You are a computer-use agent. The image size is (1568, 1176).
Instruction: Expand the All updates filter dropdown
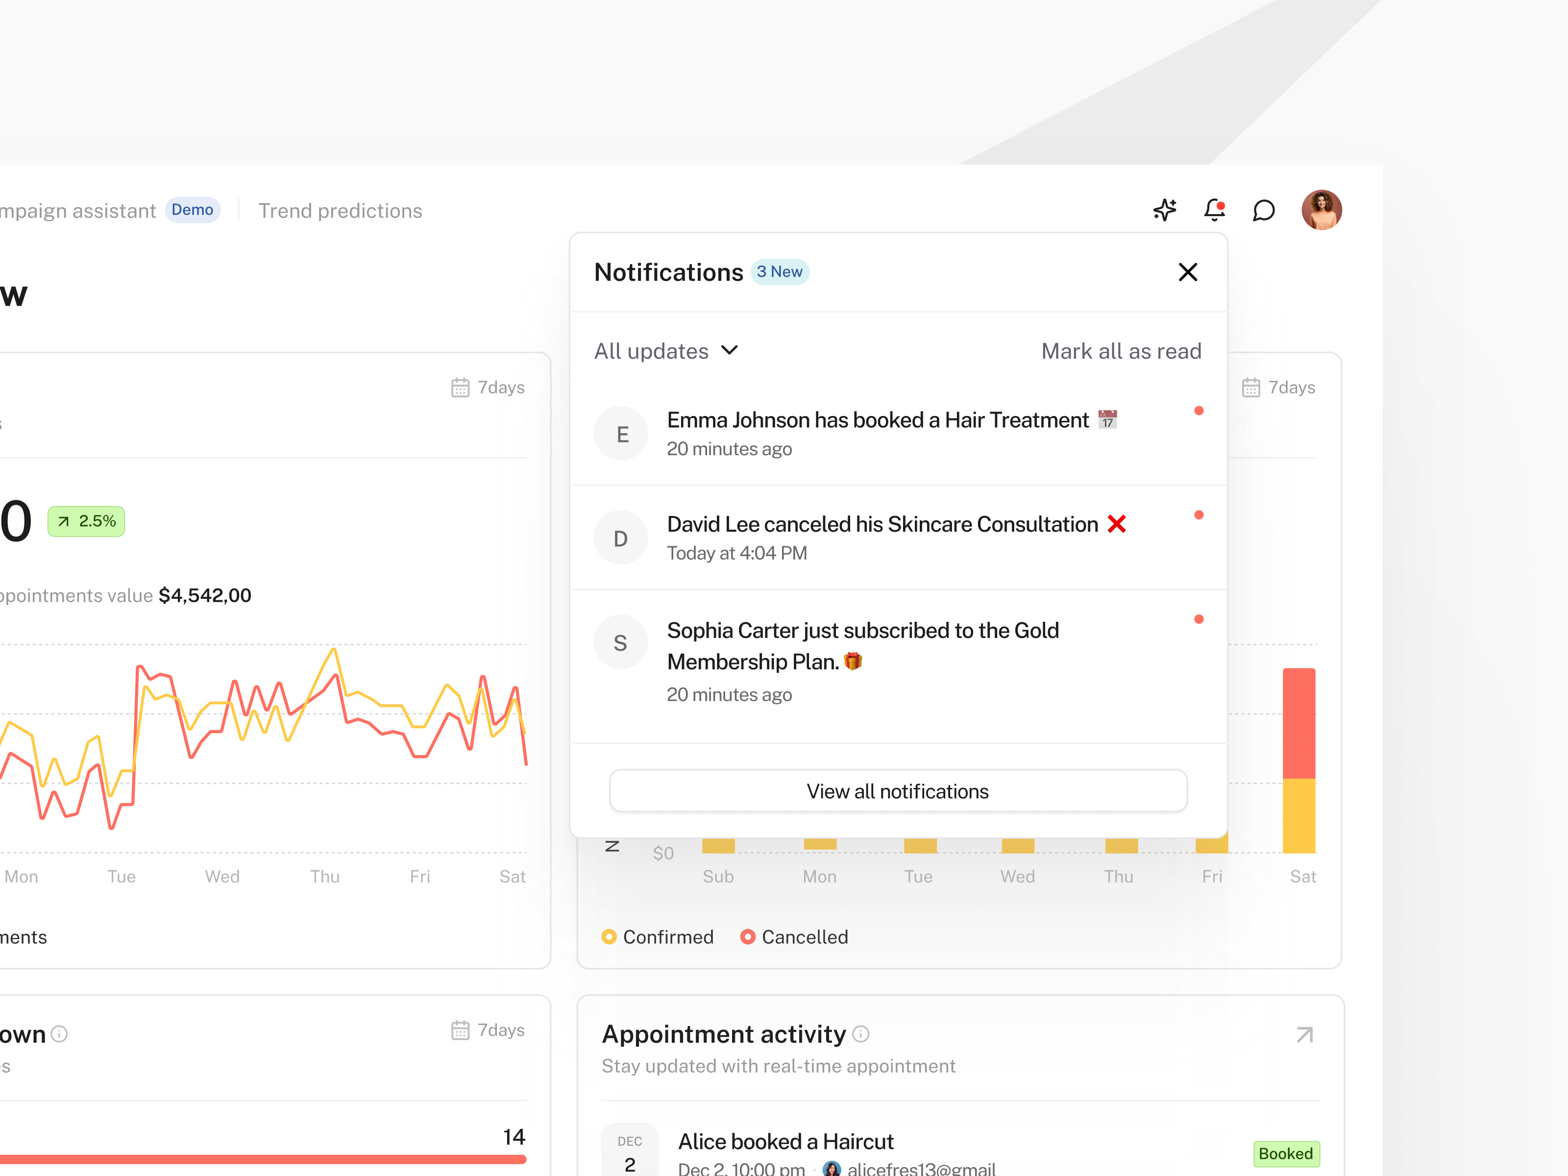coord(666,351)
